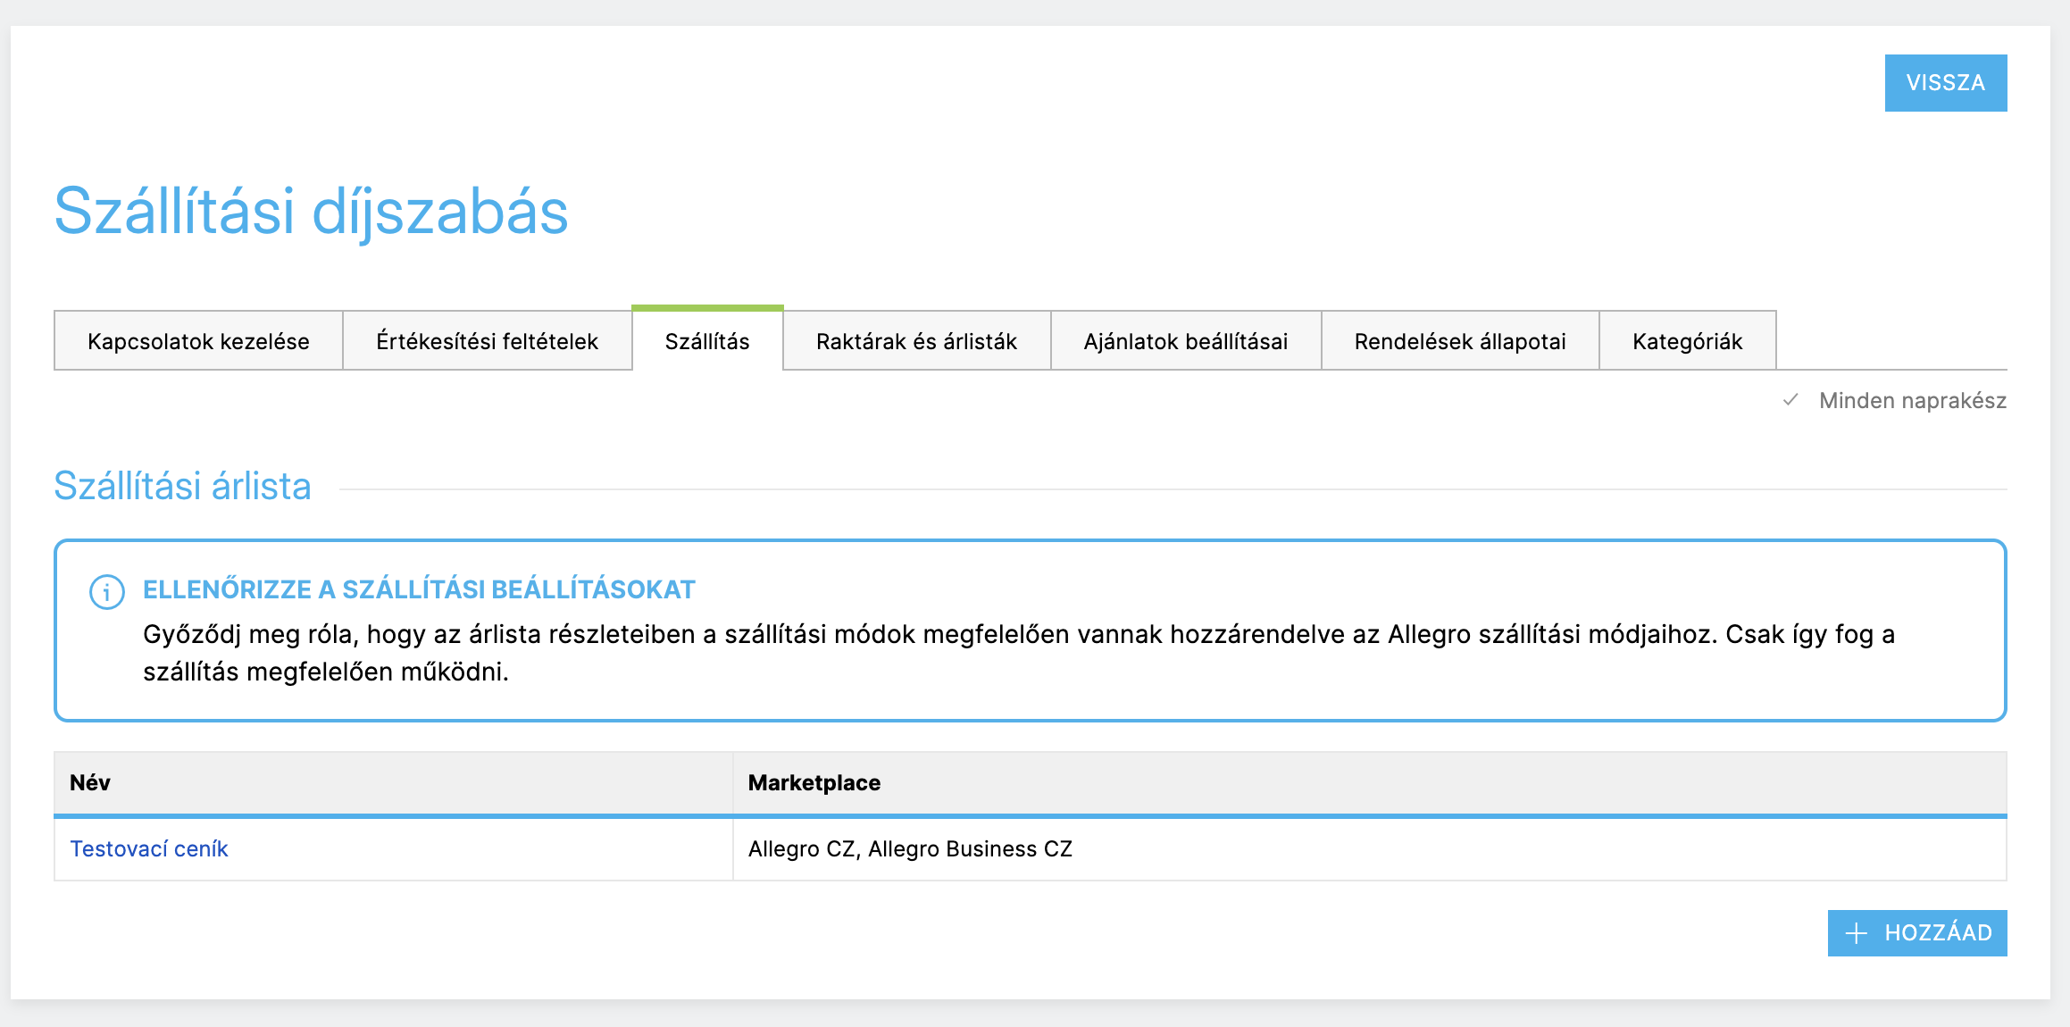Click the Név column header

click(90, 782)
